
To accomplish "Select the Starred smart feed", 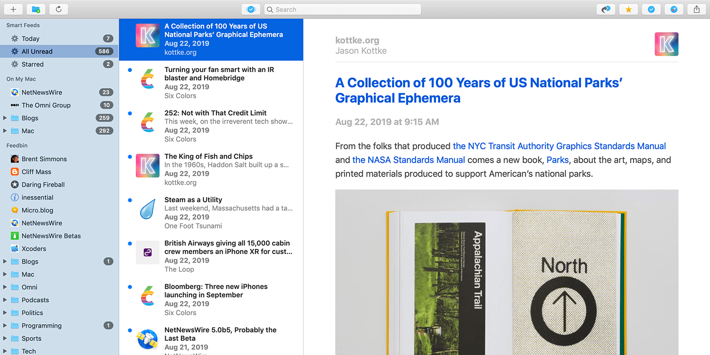I will pos(32,64).
